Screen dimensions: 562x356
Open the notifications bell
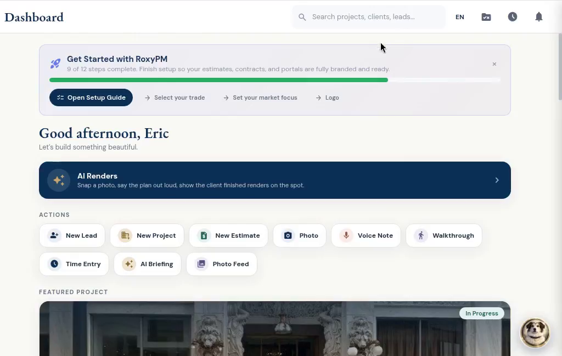click(x=539, y=17)
